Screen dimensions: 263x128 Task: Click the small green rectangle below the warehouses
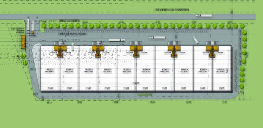145,95
